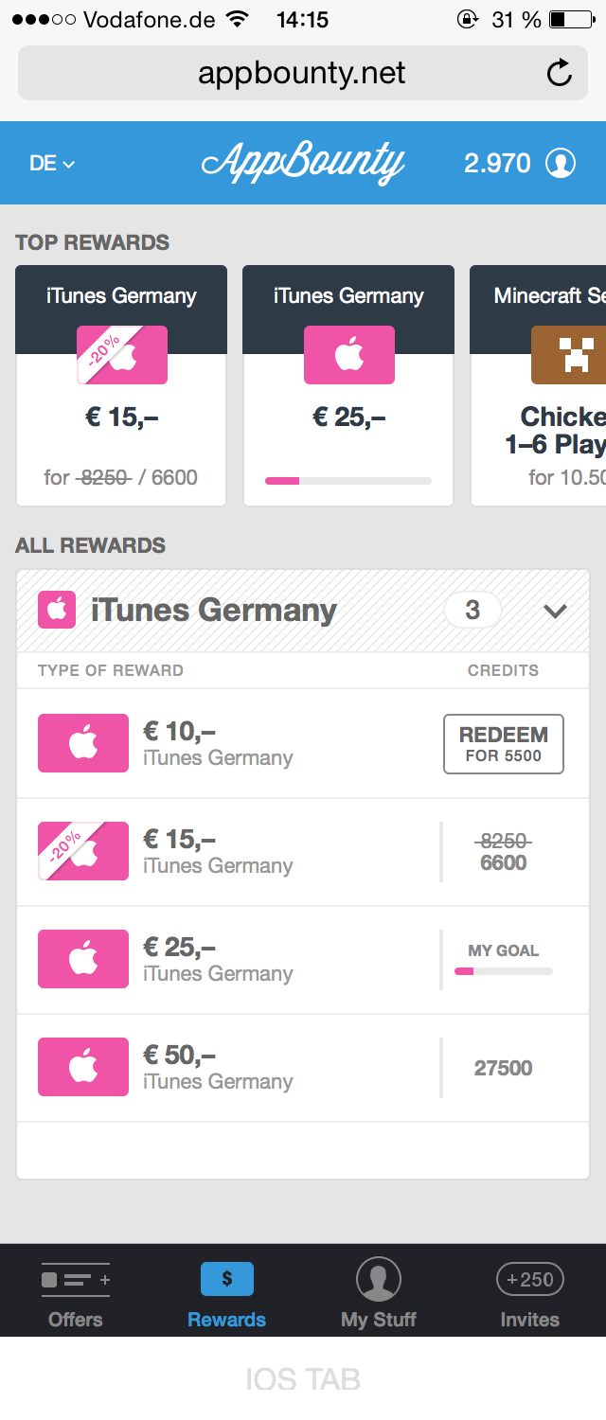This screenshot has width=606, height=1420.
Task: Tap the €50 iTunes Germany card icon
Action: pyautogui.click(x=83, y=1067)
